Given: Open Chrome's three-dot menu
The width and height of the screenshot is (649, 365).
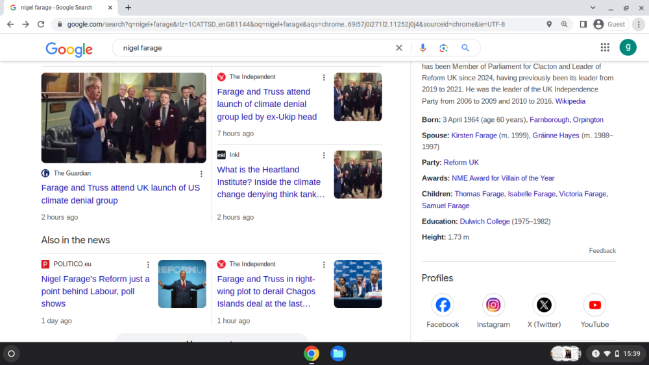Looking at the screenshot, I should coord(639,25).
